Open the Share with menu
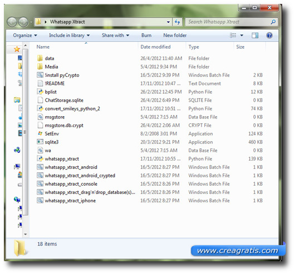This screenshot has width=295, height=274. pyautogui.click(x=115, y=36)
